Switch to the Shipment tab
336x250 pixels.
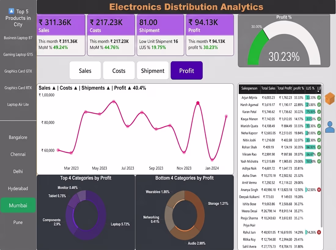coord(152,71)
